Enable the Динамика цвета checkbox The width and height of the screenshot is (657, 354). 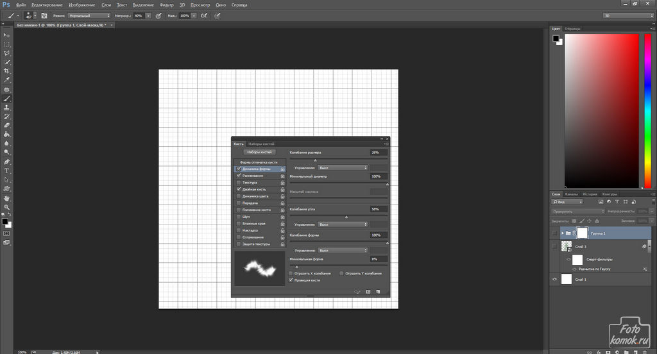coord(239,196)
